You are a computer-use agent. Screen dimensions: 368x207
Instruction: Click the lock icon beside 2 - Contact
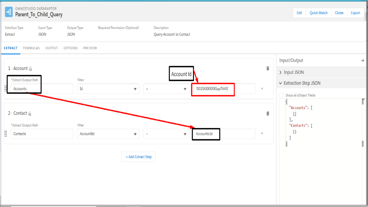[x=30, y=114]
